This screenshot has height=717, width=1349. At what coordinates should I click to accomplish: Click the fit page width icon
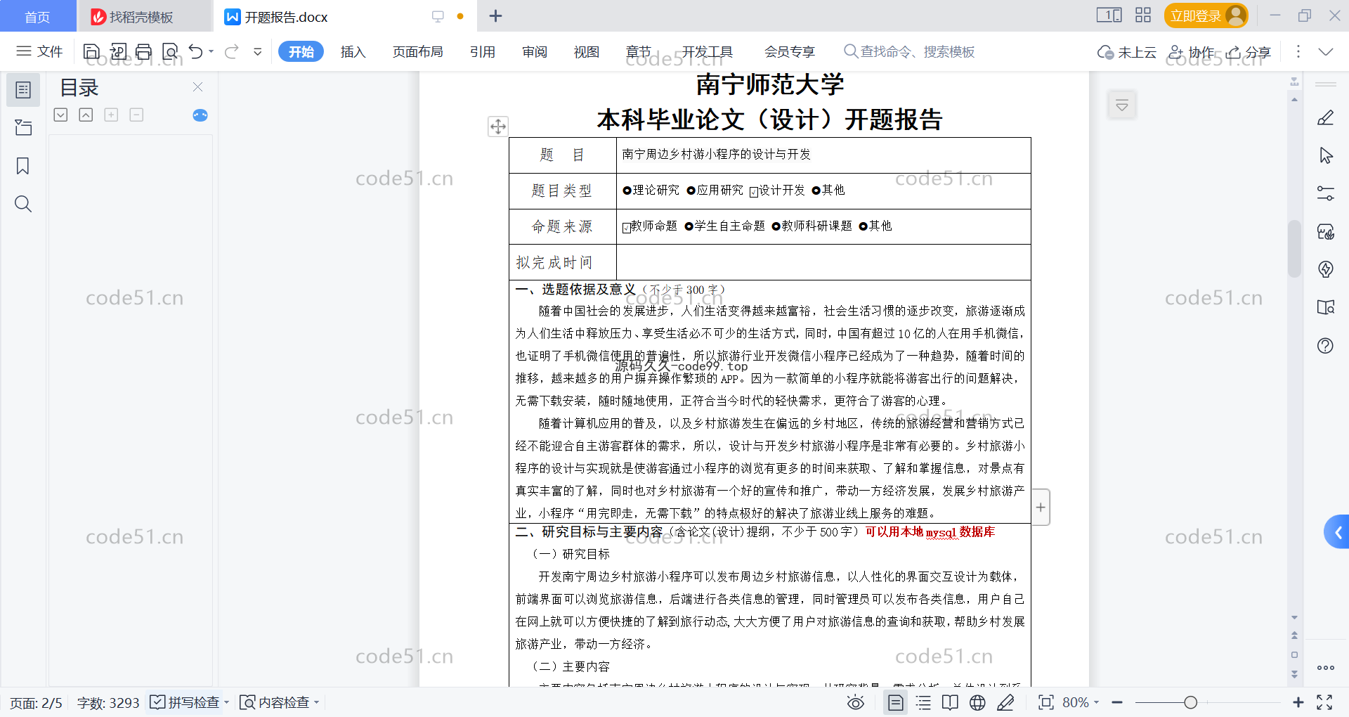pos(1045,702)
